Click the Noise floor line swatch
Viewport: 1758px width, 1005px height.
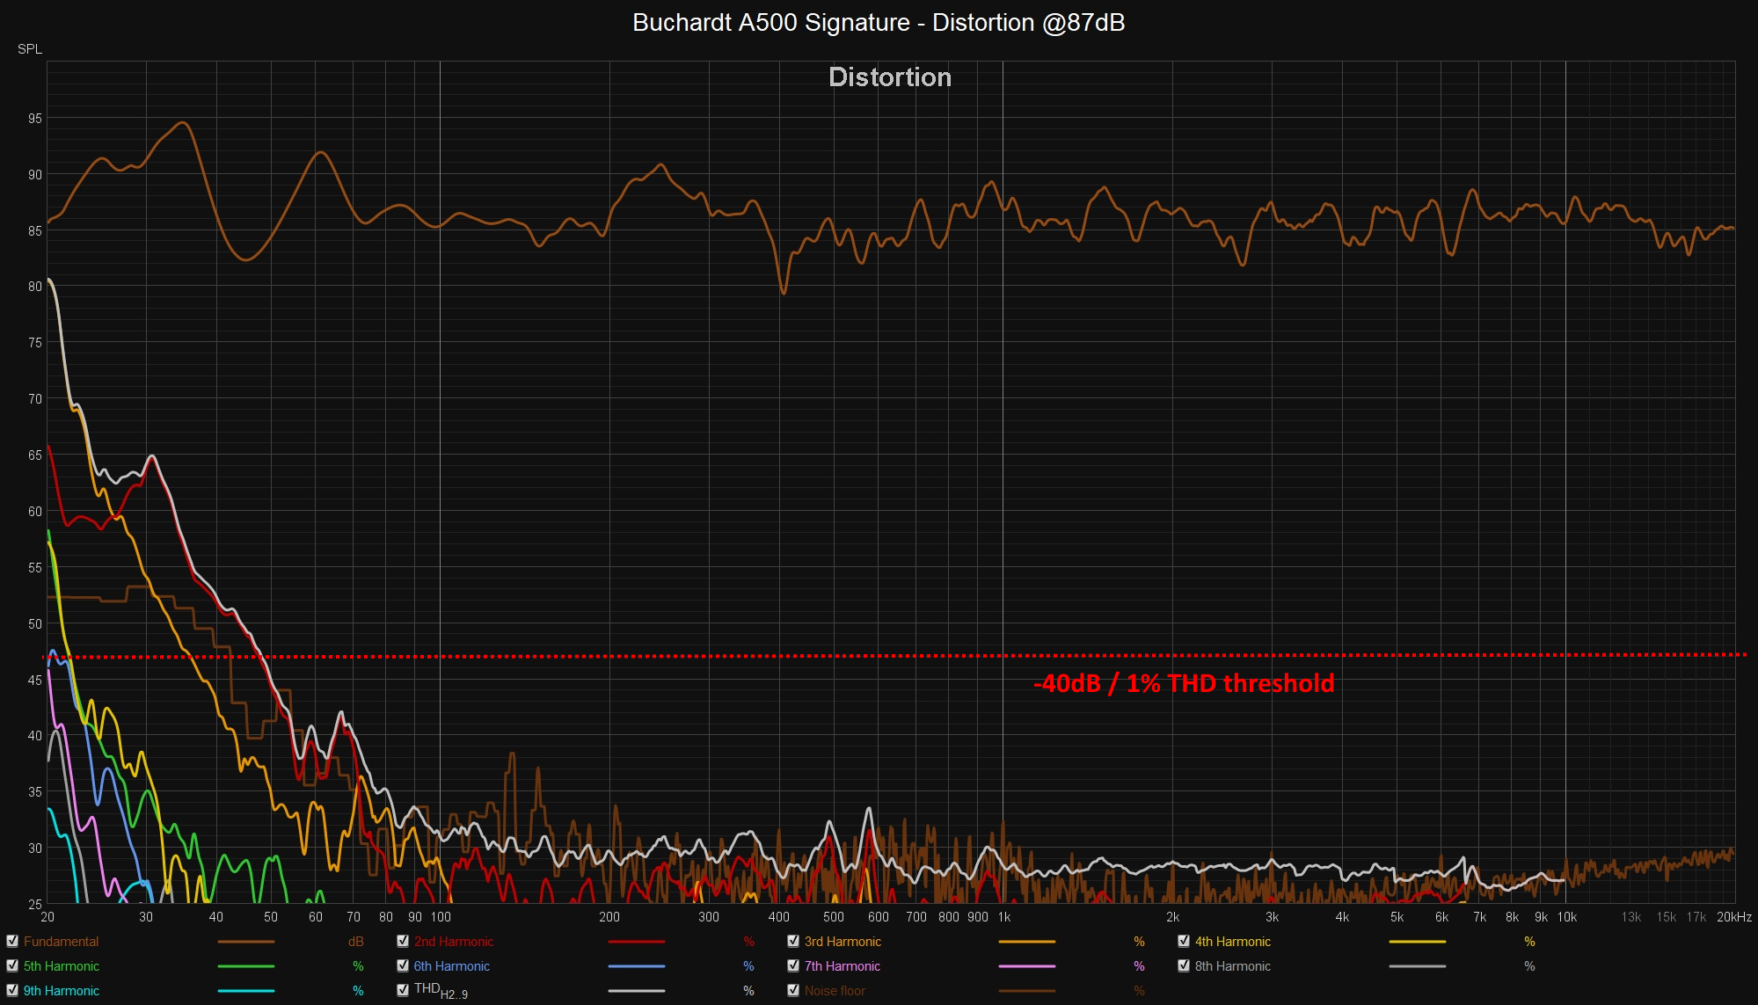1027,991
